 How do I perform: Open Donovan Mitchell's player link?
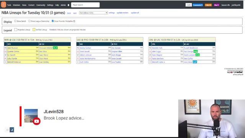click(x=46, y=48)
